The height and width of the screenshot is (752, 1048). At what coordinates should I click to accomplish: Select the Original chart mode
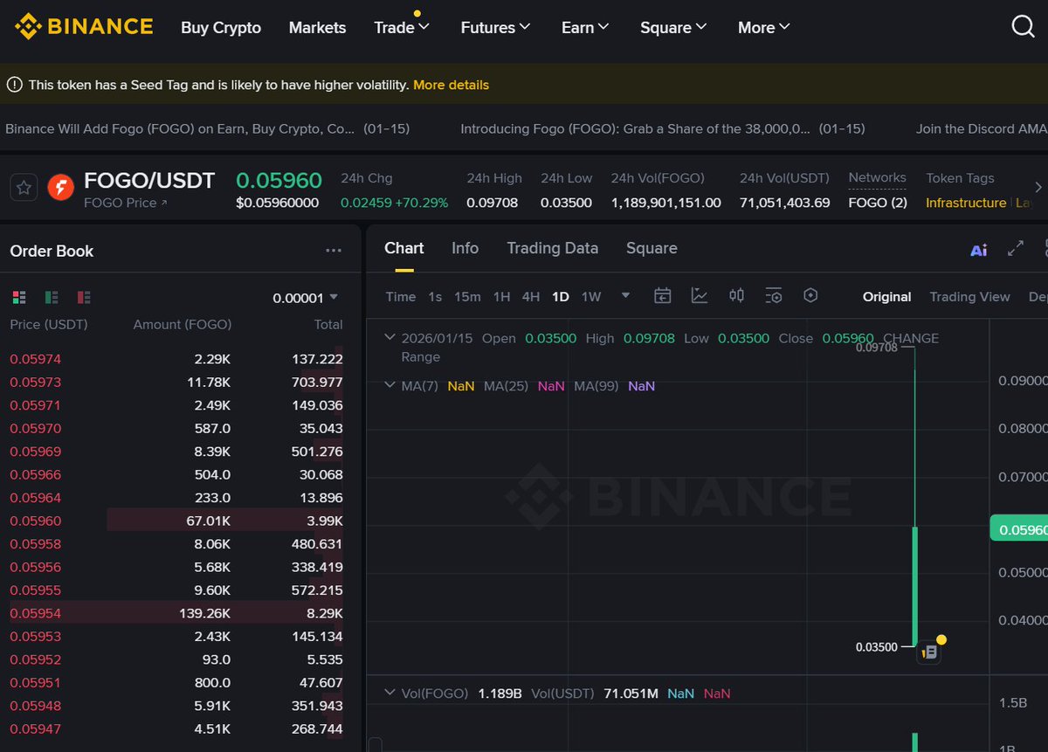coord(886,297)
